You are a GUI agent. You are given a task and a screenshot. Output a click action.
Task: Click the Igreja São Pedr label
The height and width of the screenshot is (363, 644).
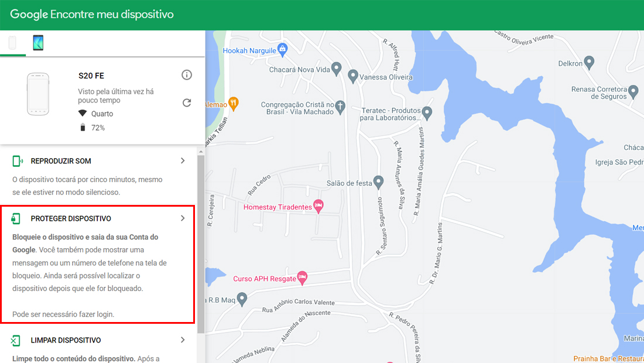[x=619, y=162]
